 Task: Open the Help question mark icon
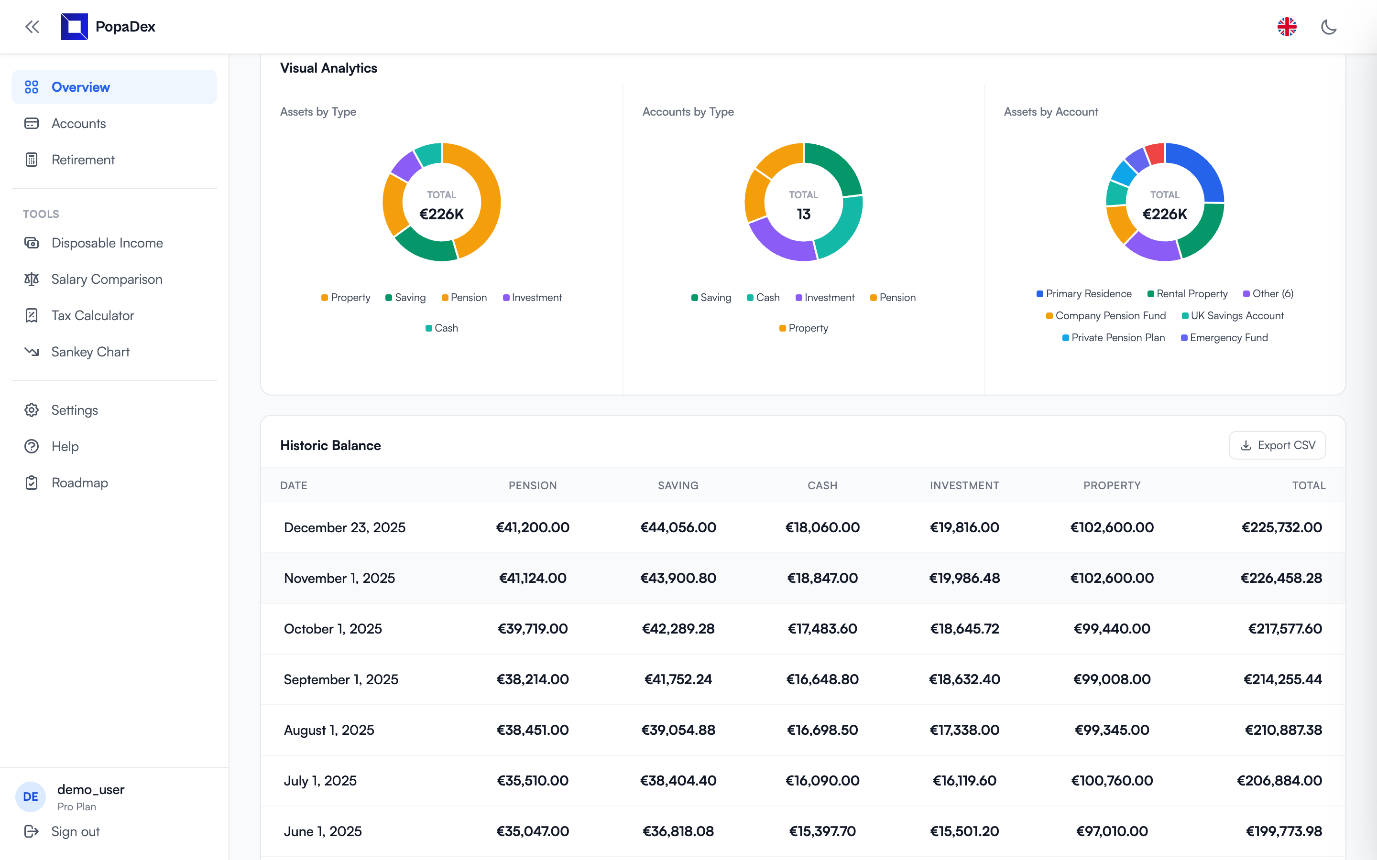coord(32,446)
